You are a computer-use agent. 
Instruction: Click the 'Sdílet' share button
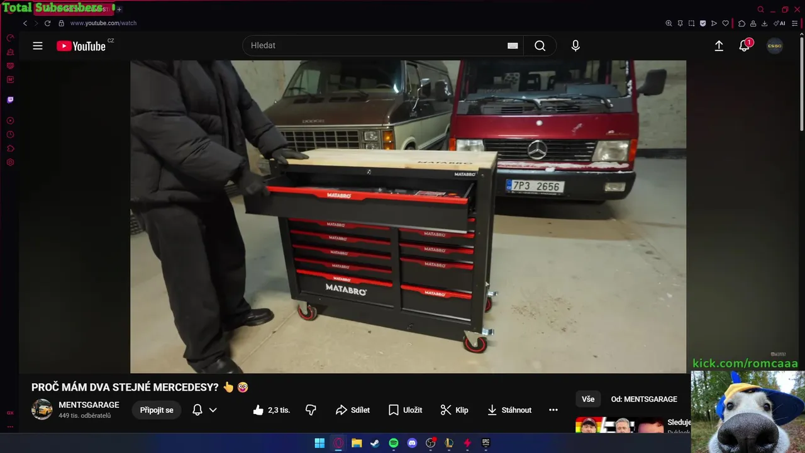point(353,410)
